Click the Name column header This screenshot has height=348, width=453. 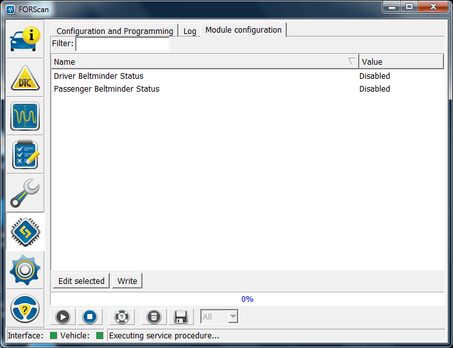[205, 62]
